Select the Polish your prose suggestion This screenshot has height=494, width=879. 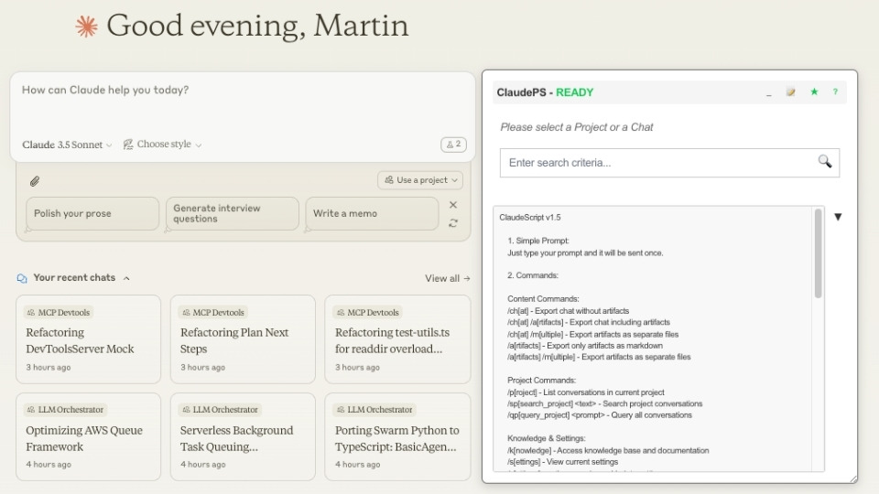[x=92, y=213]
